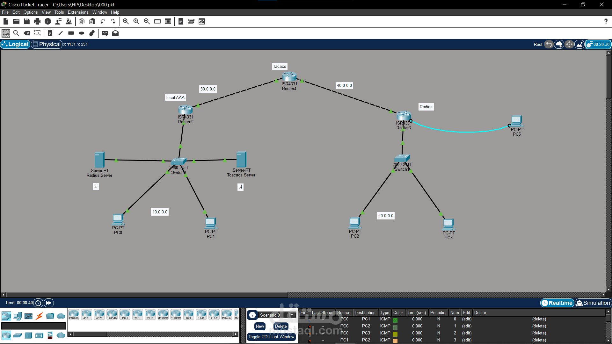612x344 pixels.
Task: Zoom out of the workspace
Action: coord(147,21)
